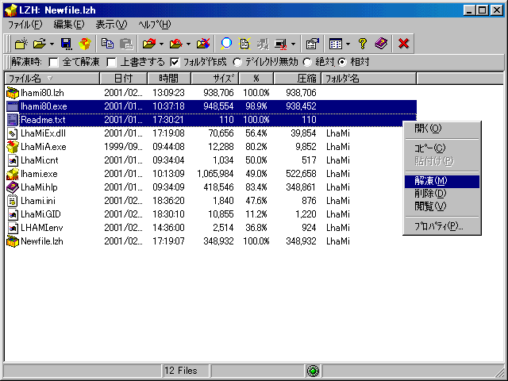The image size is (508, 381).
Task: Click the monitor with 32 icon
Action: pos(280,44)
